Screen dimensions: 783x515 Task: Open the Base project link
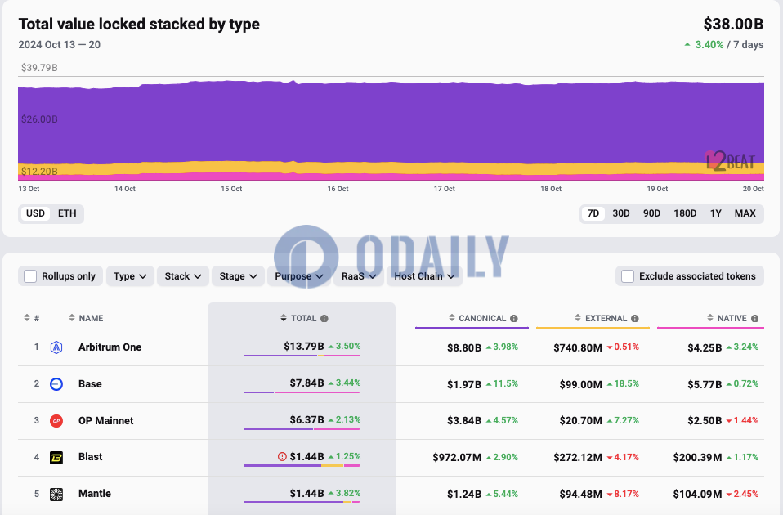coord(90,384)
